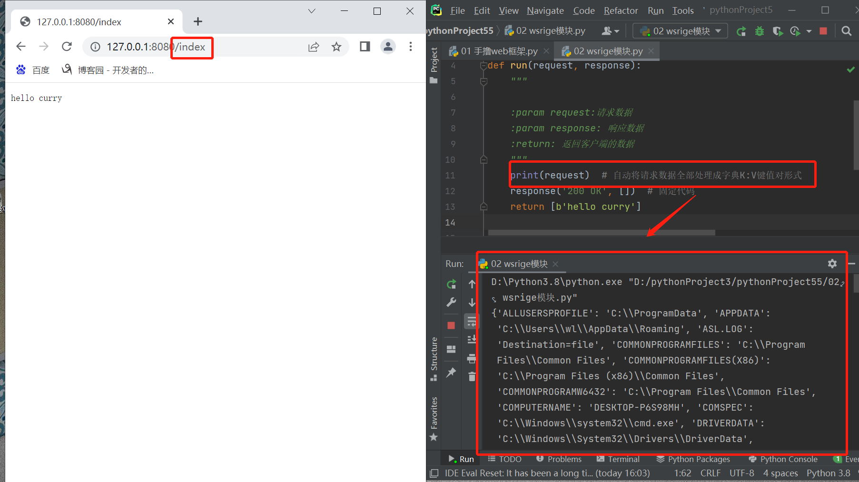Go back in the browser

(20, 46)
